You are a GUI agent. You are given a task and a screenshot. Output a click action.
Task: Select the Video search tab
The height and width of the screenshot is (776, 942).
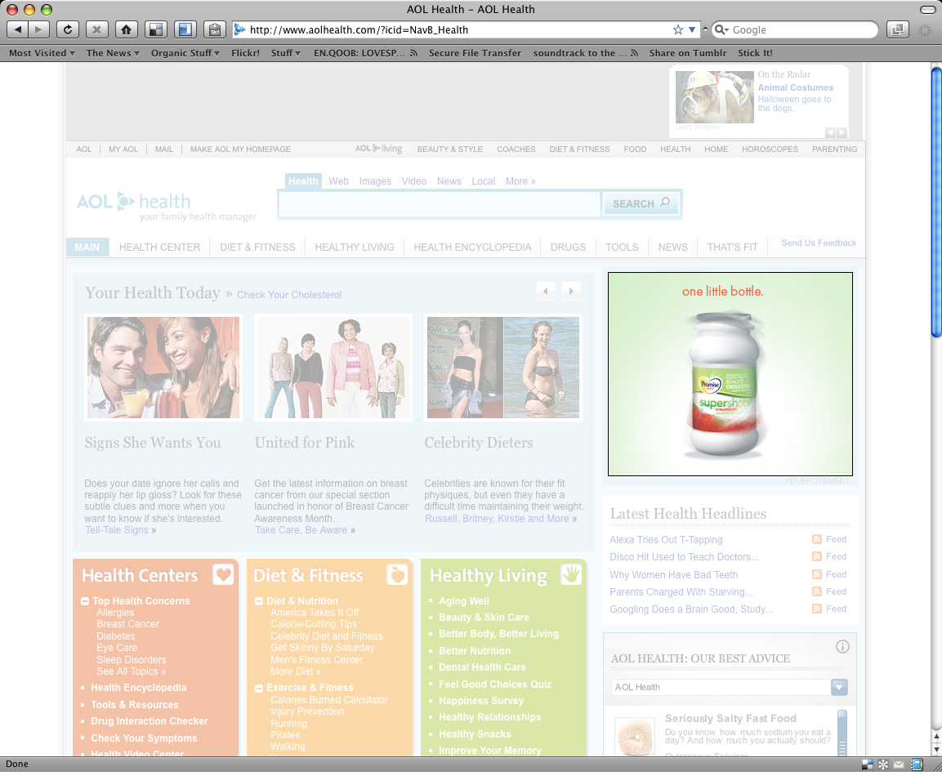(414, 181)
